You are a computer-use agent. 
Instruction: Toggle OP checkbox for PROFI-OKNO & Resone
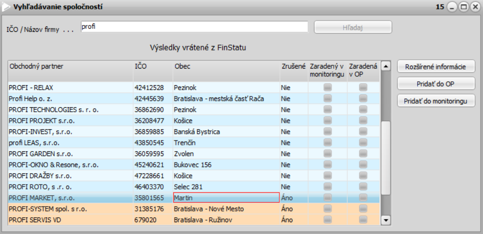coord(363,165)
